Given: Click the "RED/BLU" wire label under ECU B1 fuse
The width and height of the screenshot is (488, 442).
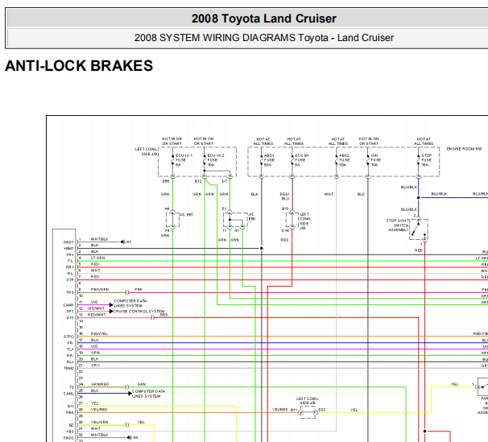Looking at the screenshot, I should coord(285,196).
